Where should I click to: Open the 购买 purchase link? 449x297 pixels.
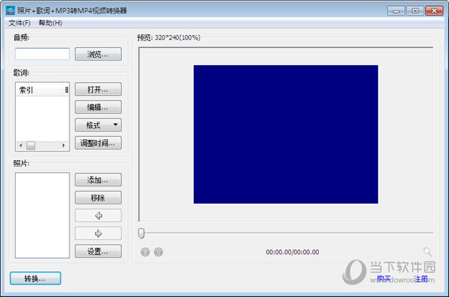click(384, 278)
